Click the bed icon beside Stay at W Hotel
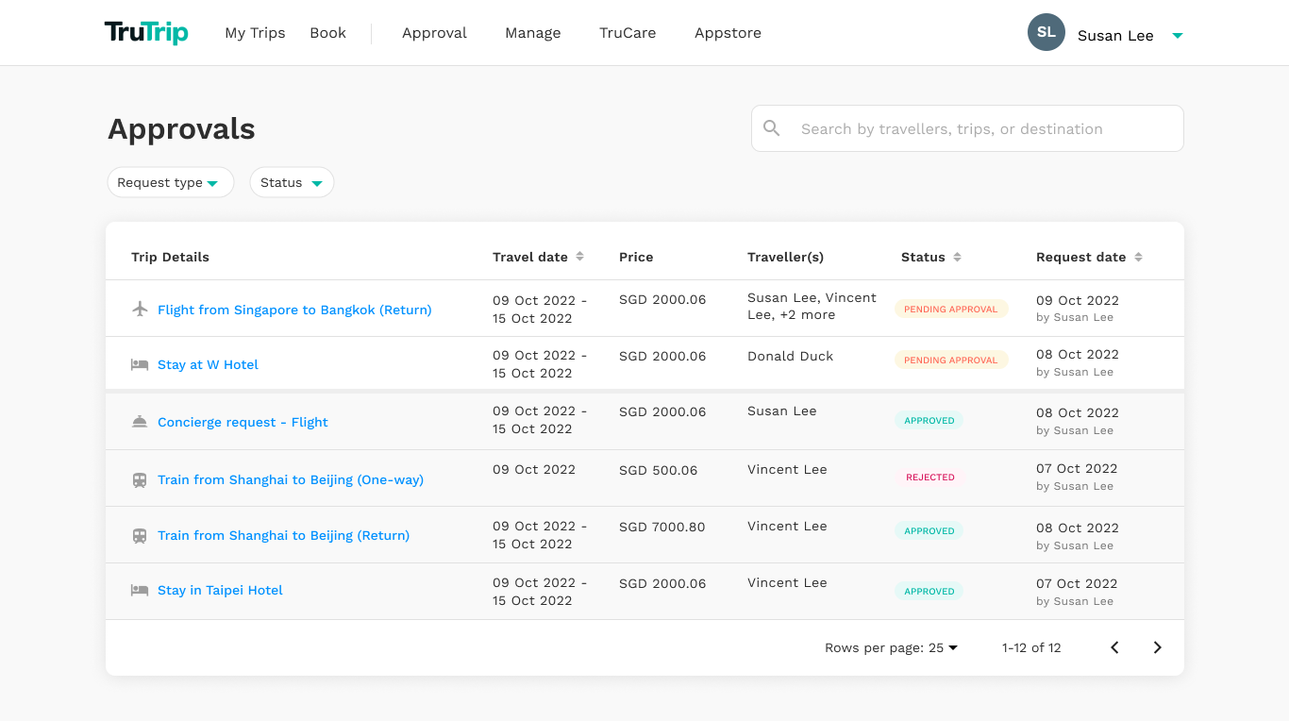This screenshot has height=721, width=1289. [x=140, y=364]
